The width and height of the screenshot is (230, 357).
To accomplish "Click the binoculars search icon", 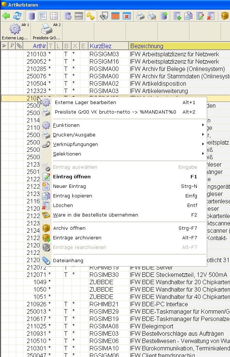I will point(104,16).
